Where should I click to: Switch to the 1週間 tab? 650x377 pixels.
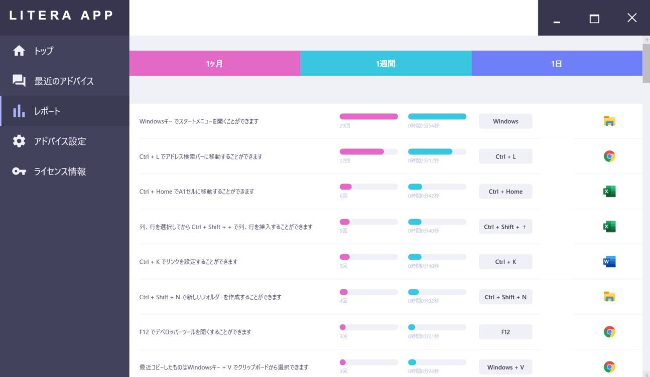385,64
